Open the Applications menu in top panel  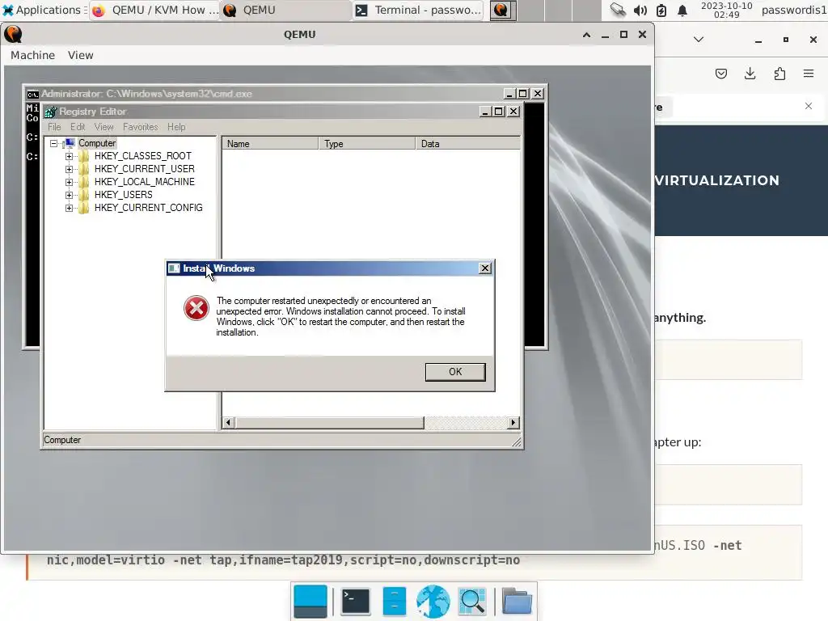[x=44, y=10]
